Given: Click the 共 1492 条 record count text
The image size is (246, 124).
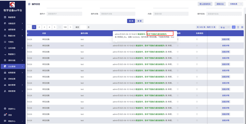Looking at the screenshot, I should click(x=206, y=27).
